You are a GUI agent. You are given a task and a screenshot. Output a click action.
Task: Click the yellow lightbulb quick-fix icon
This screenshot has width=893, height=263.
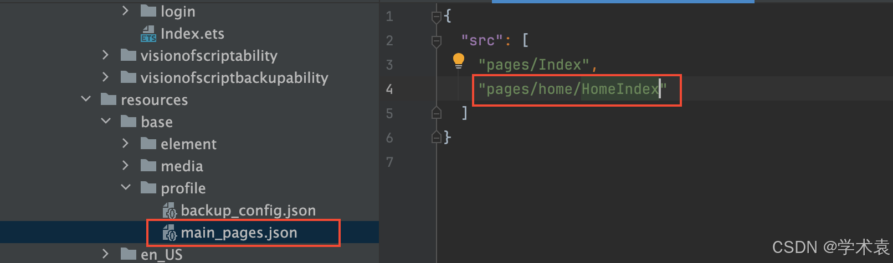(459, 61)
